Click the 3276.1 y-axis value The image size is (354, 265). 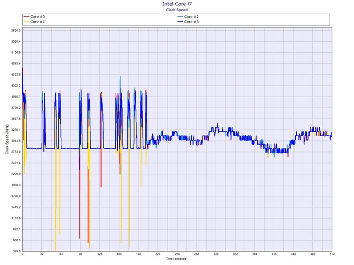coord(16,130)
